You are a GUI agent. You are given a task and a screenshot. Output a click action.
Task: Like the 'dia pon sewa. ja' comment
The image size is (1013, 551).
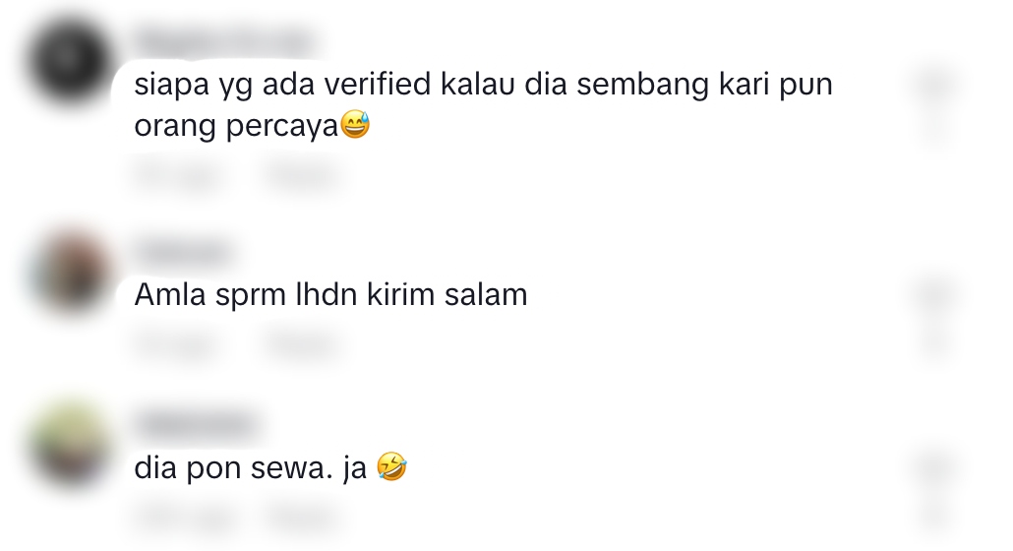[x=935, y=467]
